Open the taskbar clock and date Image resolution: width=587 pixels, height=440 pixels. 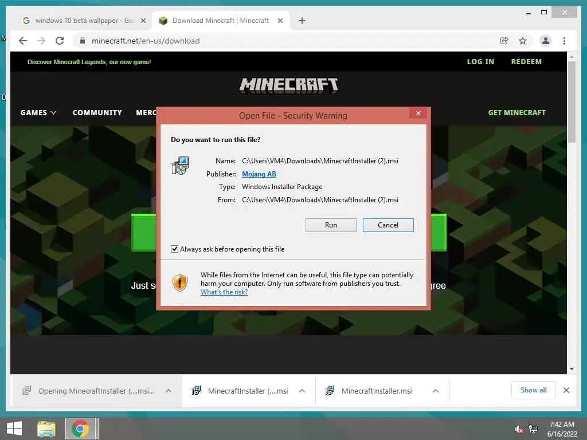coord(562,429)
